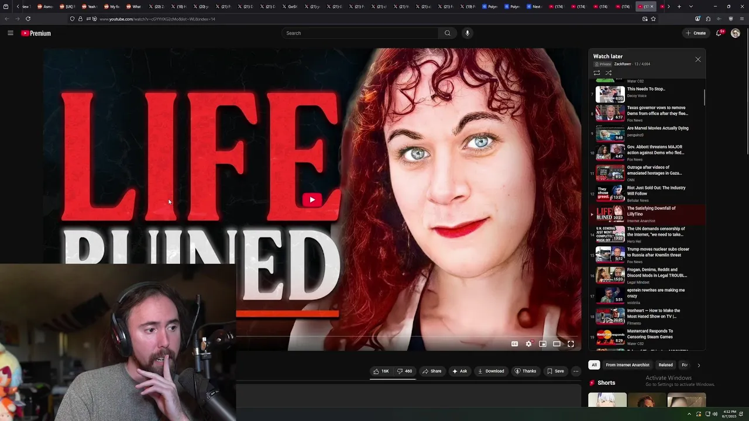Viewport: 749px width, 421px height.
Task: Open the first Shorts thumbnail
Action: tap(607, 401)
